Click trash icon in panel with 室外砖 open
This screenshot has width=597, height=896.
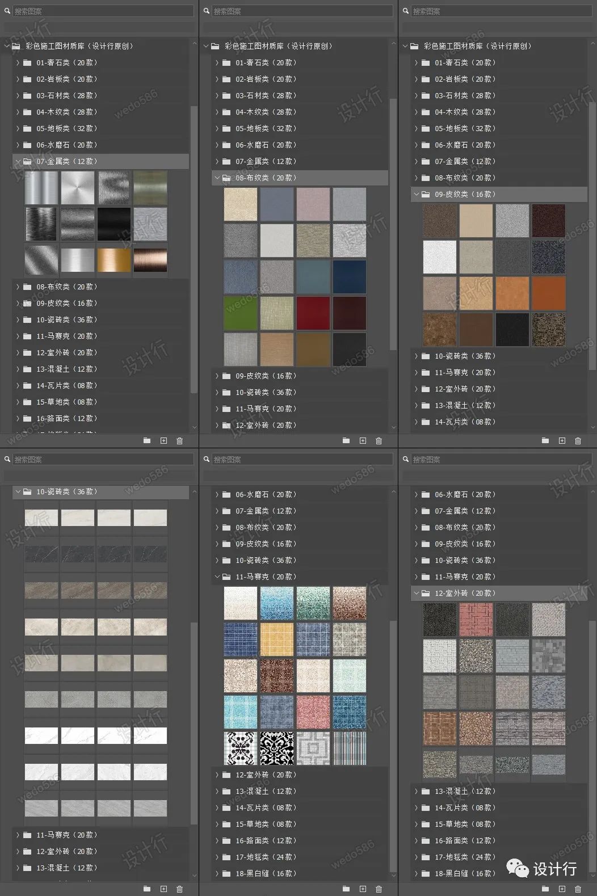(x=578, y=889)
